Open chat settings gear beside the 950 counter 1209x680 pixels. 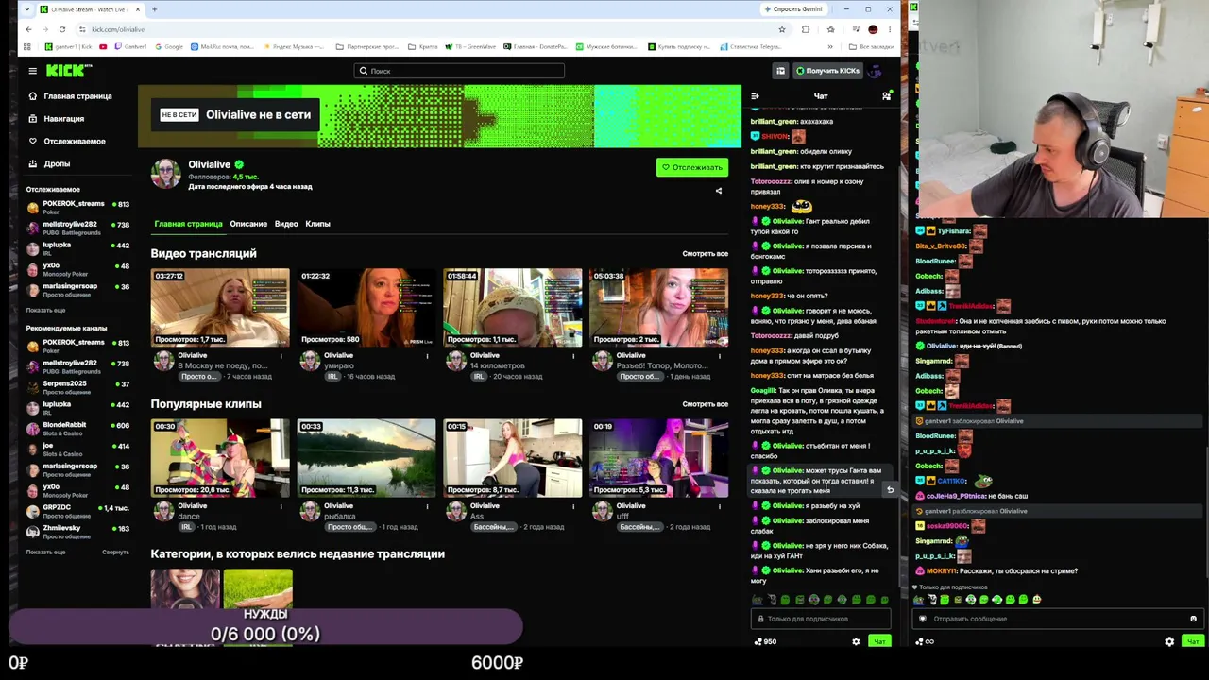[x=856, y=641]
